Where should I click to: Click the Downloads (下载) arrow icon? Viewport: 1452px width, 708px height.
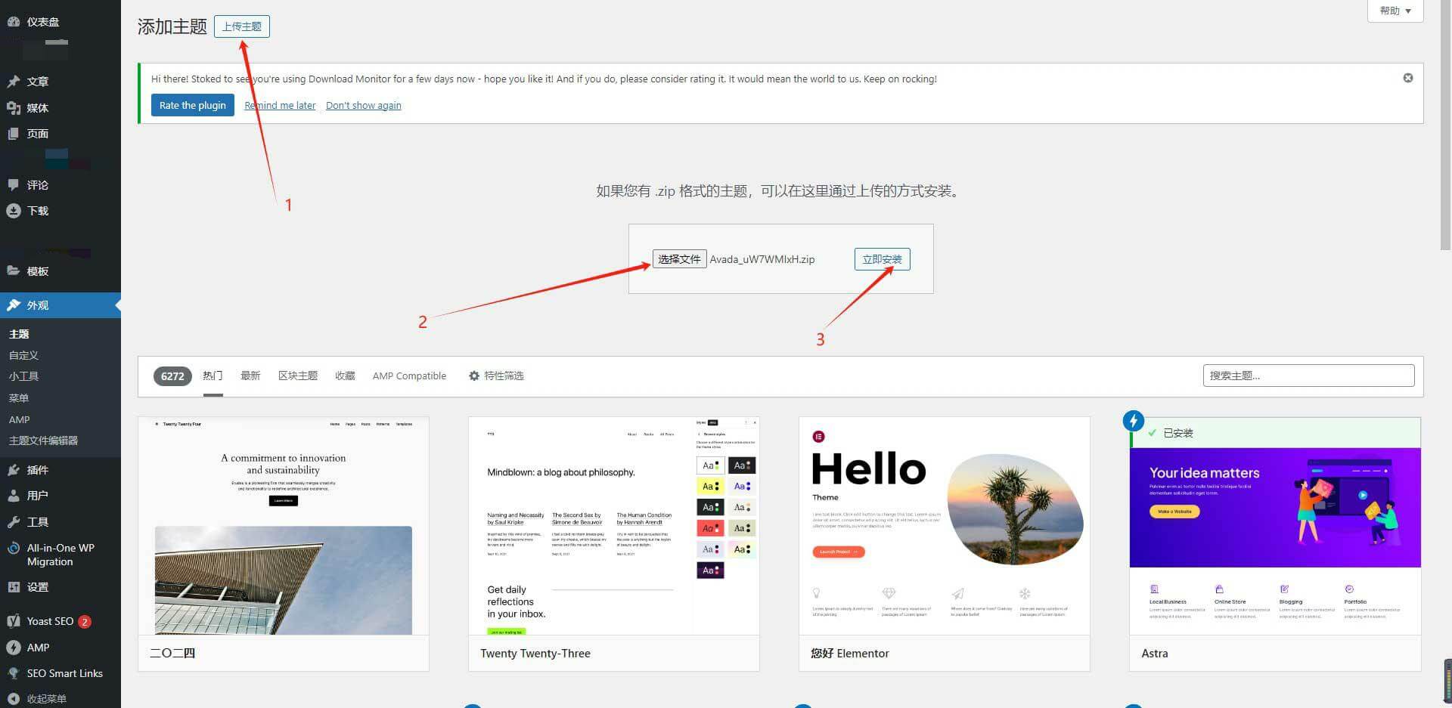point(14,211)
